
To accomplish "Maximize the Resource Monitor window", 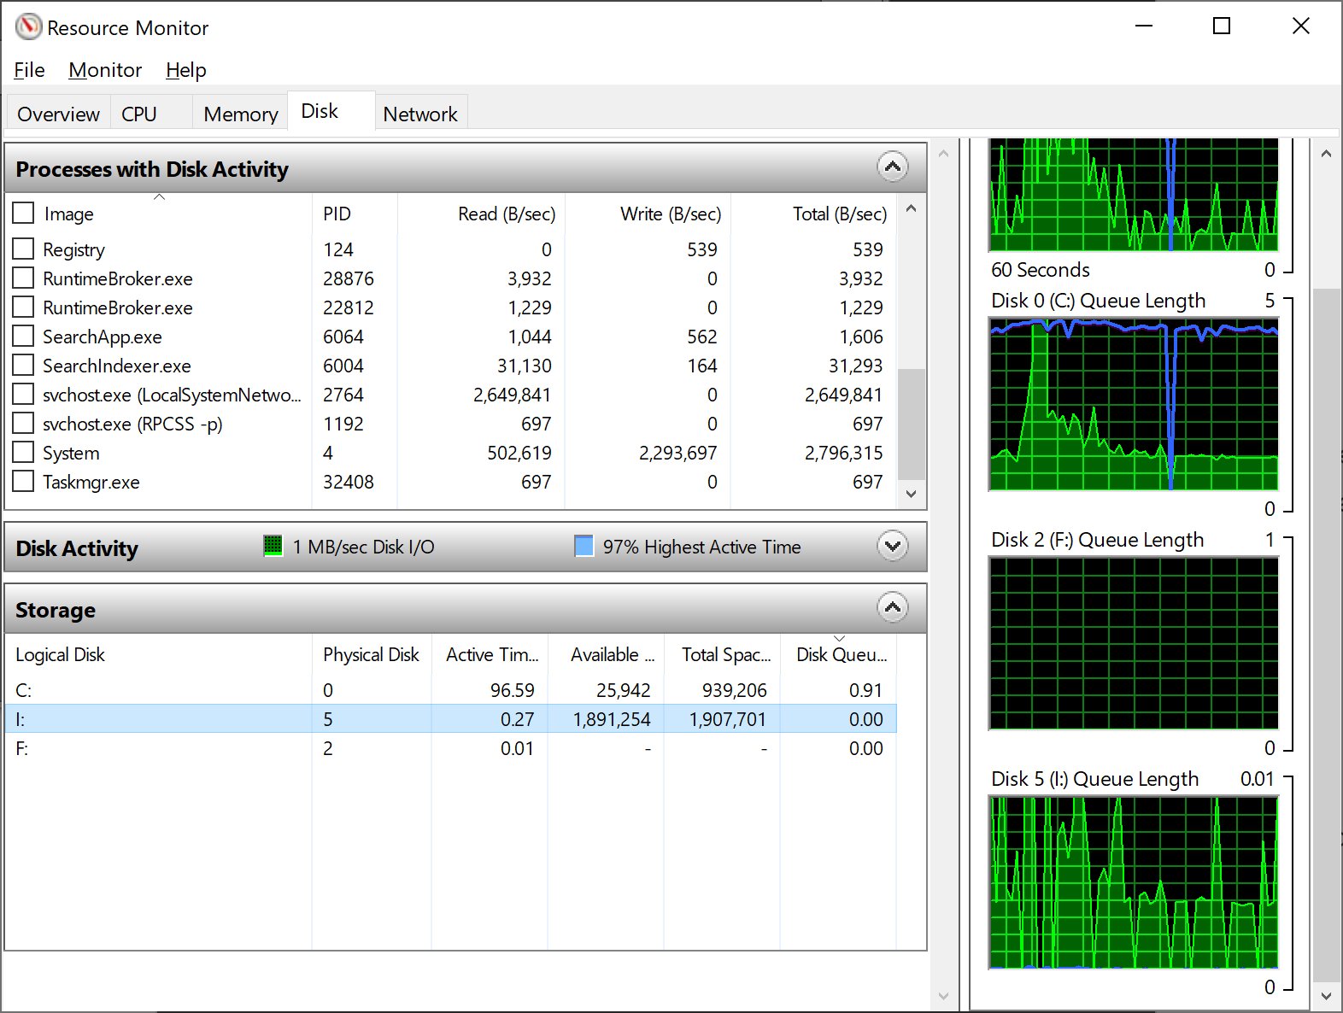I will [1222, 26].
